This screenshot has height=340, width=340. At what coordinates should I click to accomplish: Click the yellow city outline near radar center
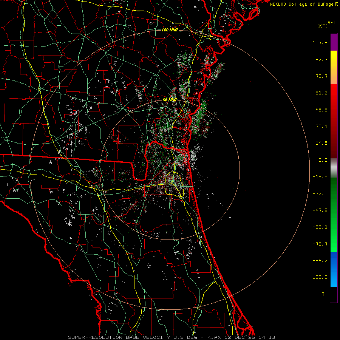click(x=174, y=184)
